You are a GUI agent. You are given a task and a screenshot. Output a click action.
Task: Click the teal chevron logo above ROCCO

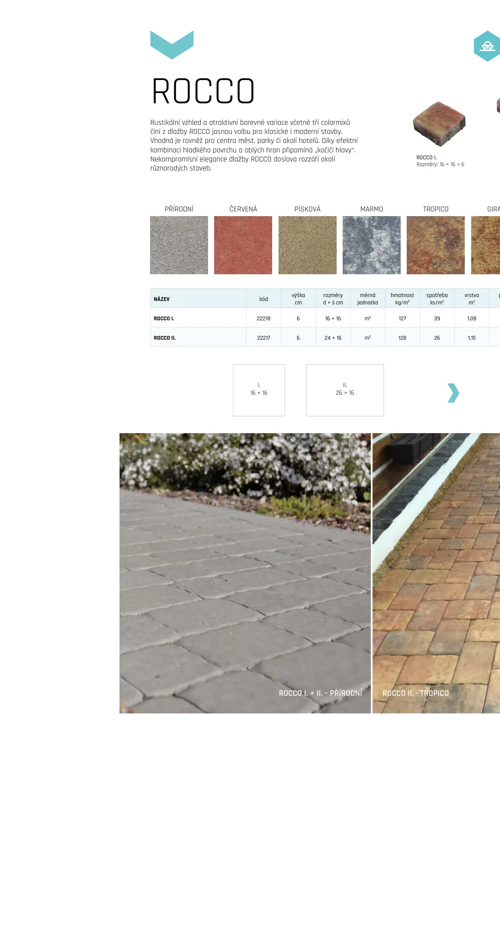[172, 45]
